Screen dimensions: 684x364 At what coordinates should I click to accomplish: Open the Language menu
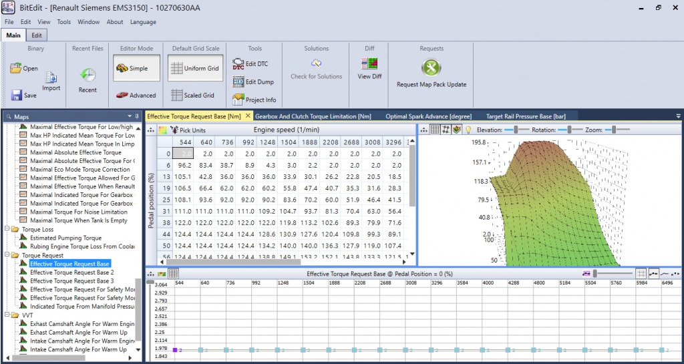point(143,22)
